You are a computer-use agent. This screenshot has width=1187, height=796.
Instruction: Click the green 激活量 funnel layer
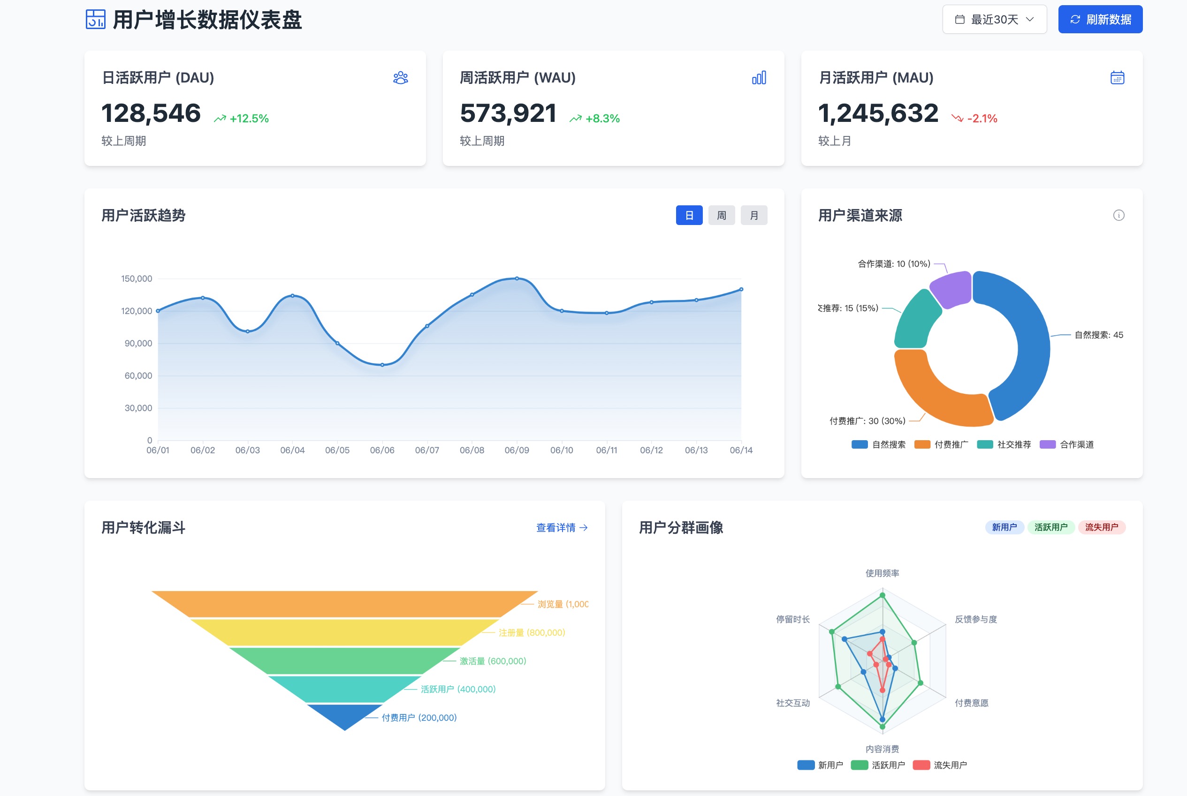coord(344,661)
